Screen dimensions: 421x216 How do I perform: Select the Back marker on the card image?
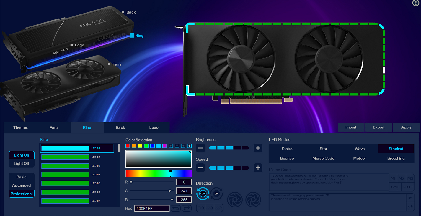click(123, 12)
